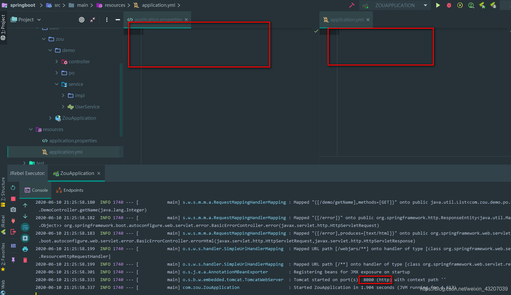Click the Build project hammer icon
511x295 pixels.
352,5
